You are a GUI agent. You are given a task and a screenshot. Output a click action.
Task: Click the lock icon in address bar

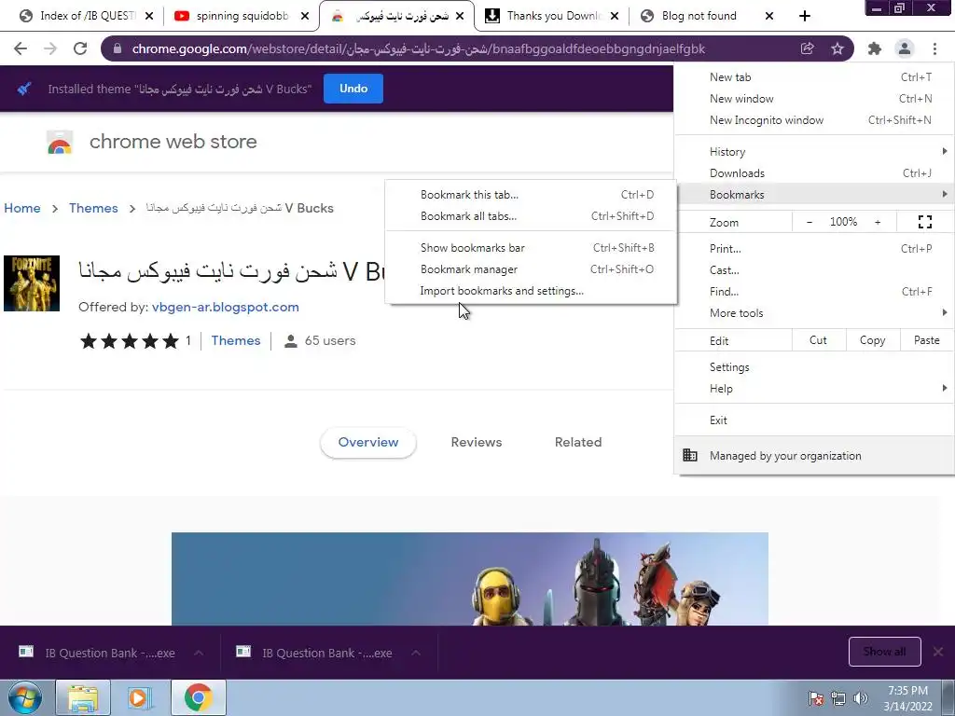[x=118, y=48]
